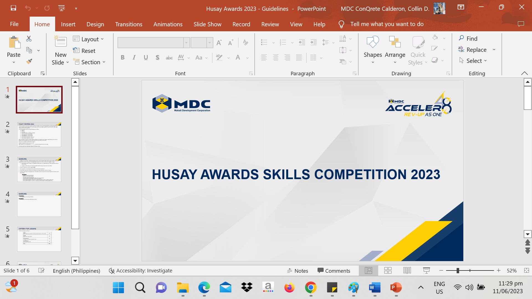
Task: Toggle the Notes pane
Action: (x=298, y=270)
